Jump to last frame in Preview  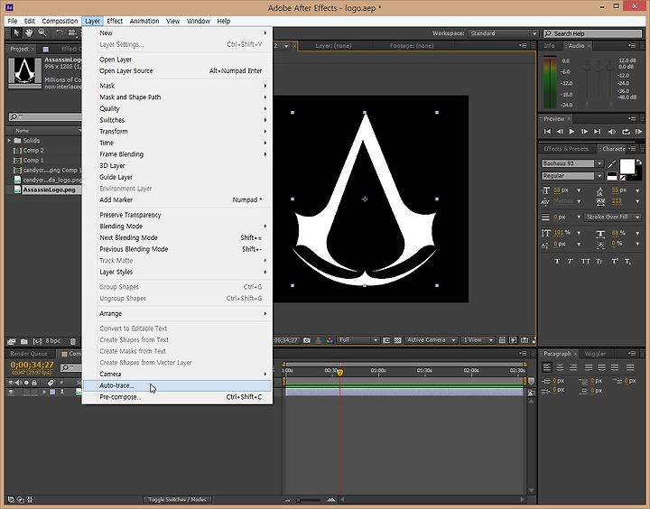pyautogui.click(x=597, y=132)
